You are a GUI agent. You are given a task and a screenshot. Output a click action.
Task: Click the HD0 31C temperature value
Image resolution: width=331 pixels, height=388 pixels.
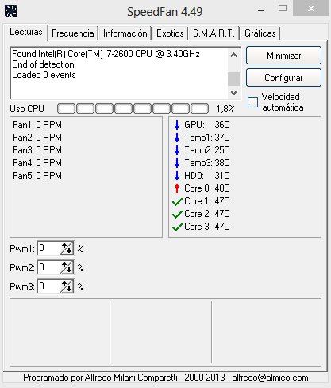pyautogui.click(x=222, y=176)
